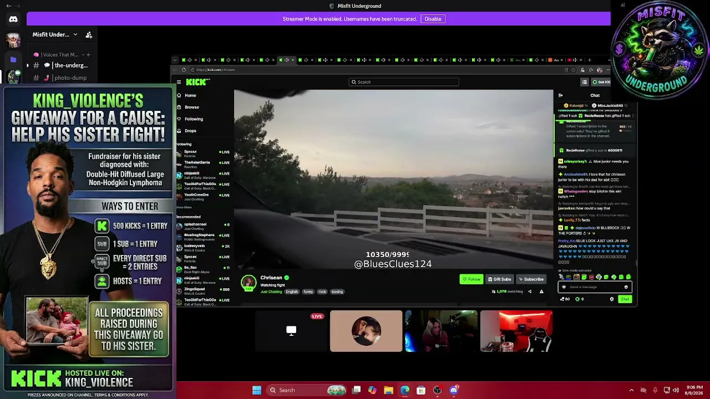Open splashsensei recommended channel
Screen dimensions: 710x399
pos(203,226)
